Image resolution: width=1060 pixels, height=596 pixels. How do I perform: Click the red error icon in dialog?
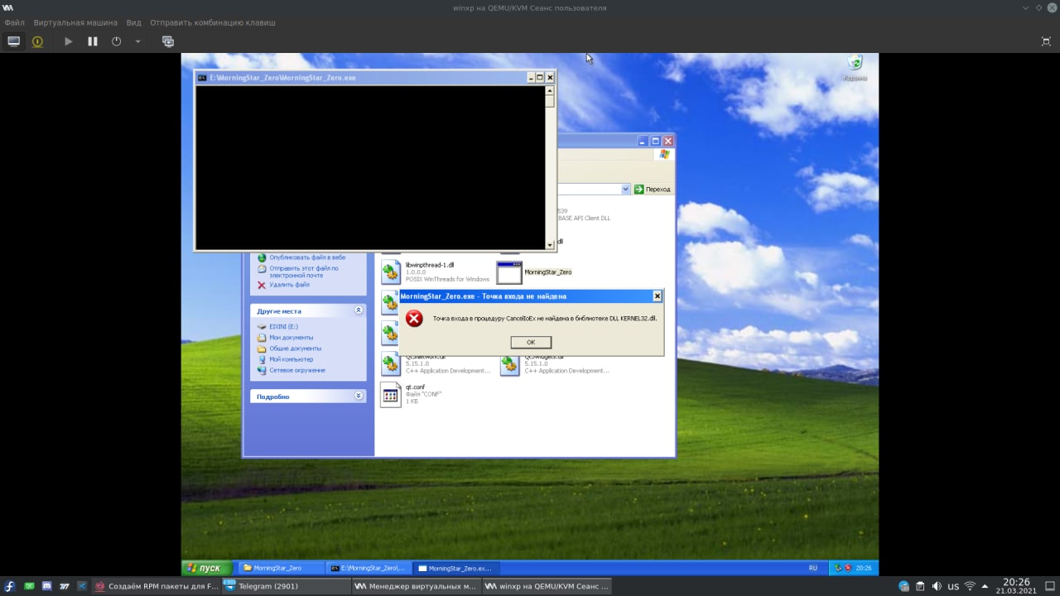coord(414,319)
